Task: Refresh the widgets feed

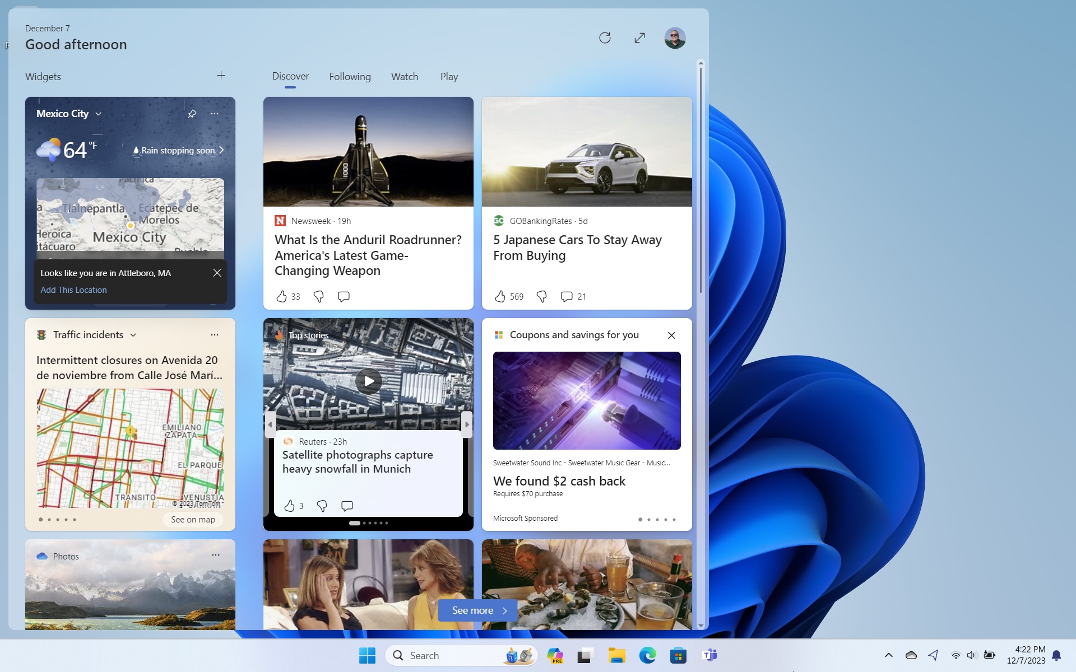Action: [x=605, y=38]
